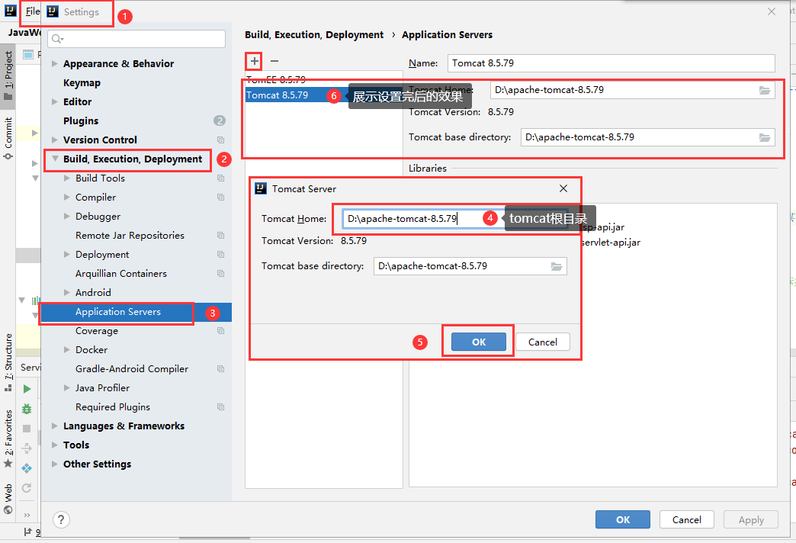Click the Plugins update count badge
Viewport: 796px width, 543px height.
point(220,121)
